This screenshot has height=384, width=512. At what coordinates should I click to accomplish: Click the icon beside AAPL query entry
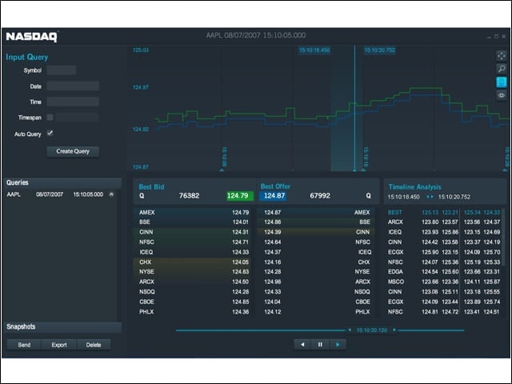coord(111,194)
